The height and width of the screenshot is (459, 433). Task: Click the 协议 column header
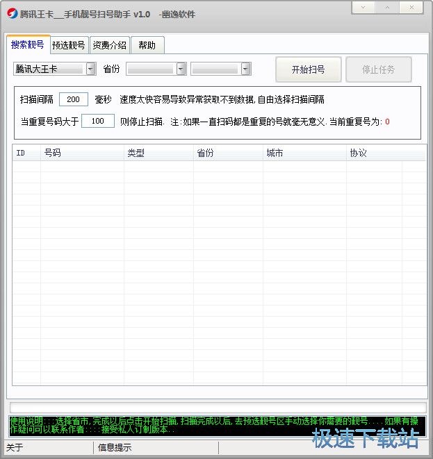click(x=375, y=153)
